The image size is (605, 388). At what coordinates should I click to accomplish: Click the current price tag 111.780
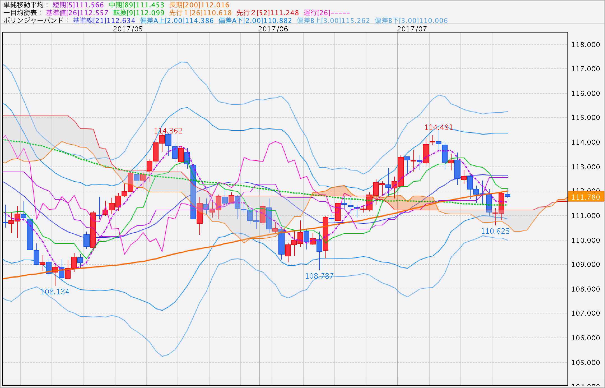tap(586, 197)
